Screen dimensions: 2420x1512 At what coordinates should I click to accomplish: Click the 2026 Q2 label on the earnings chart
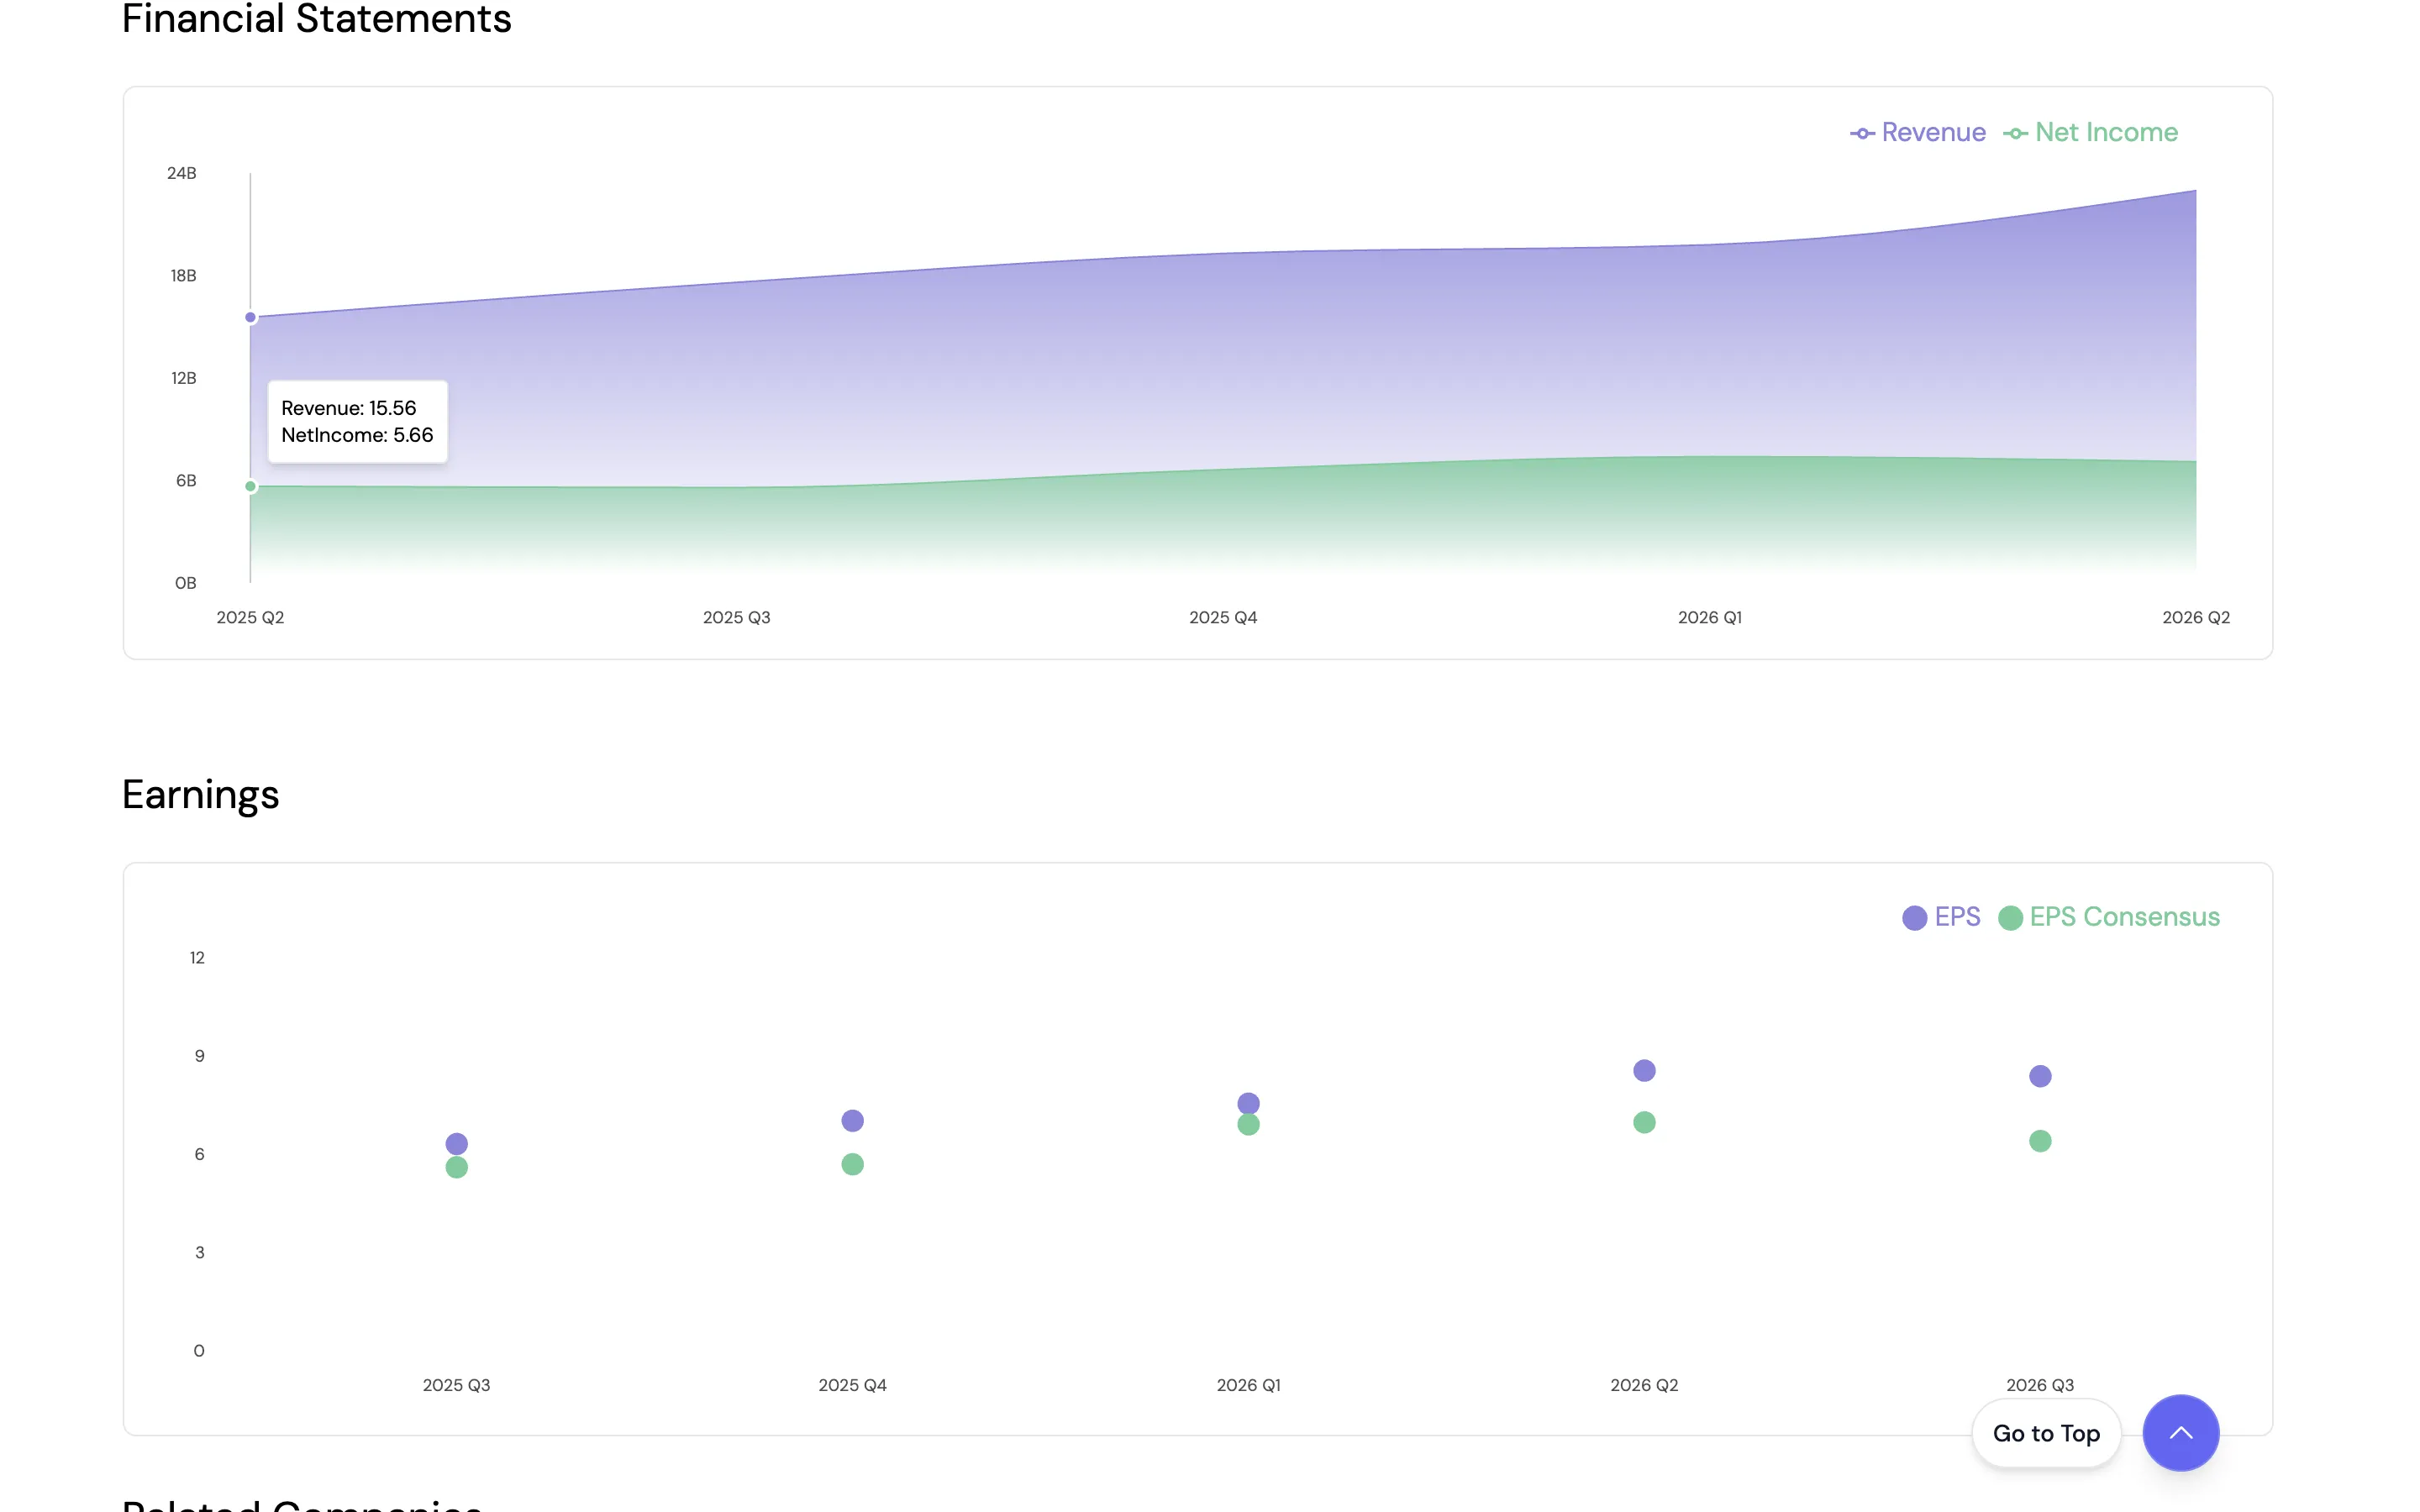click(1644, 1385)
